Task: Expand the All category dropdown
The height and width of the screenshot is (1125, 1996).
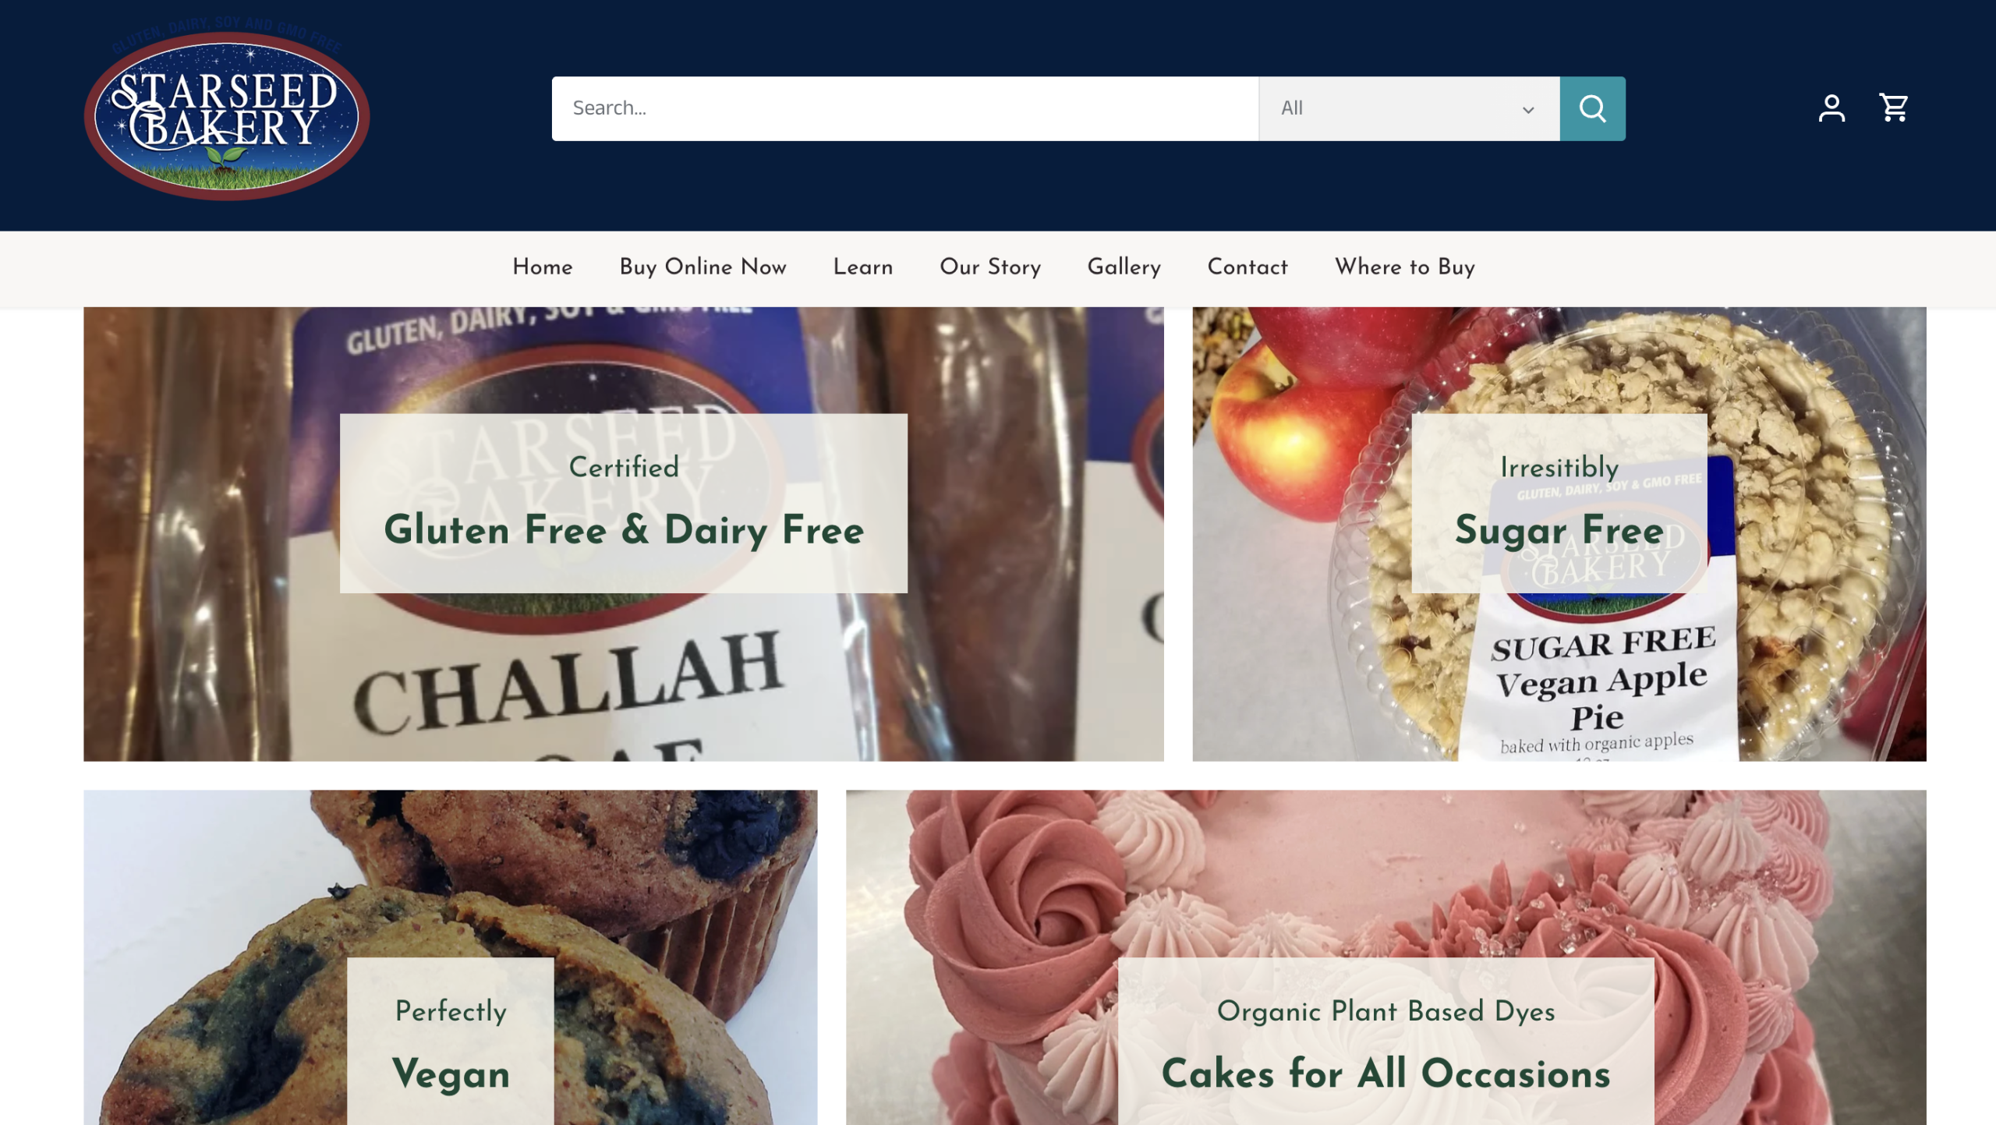Action: pyautogui.click(x=1409, y=108)
